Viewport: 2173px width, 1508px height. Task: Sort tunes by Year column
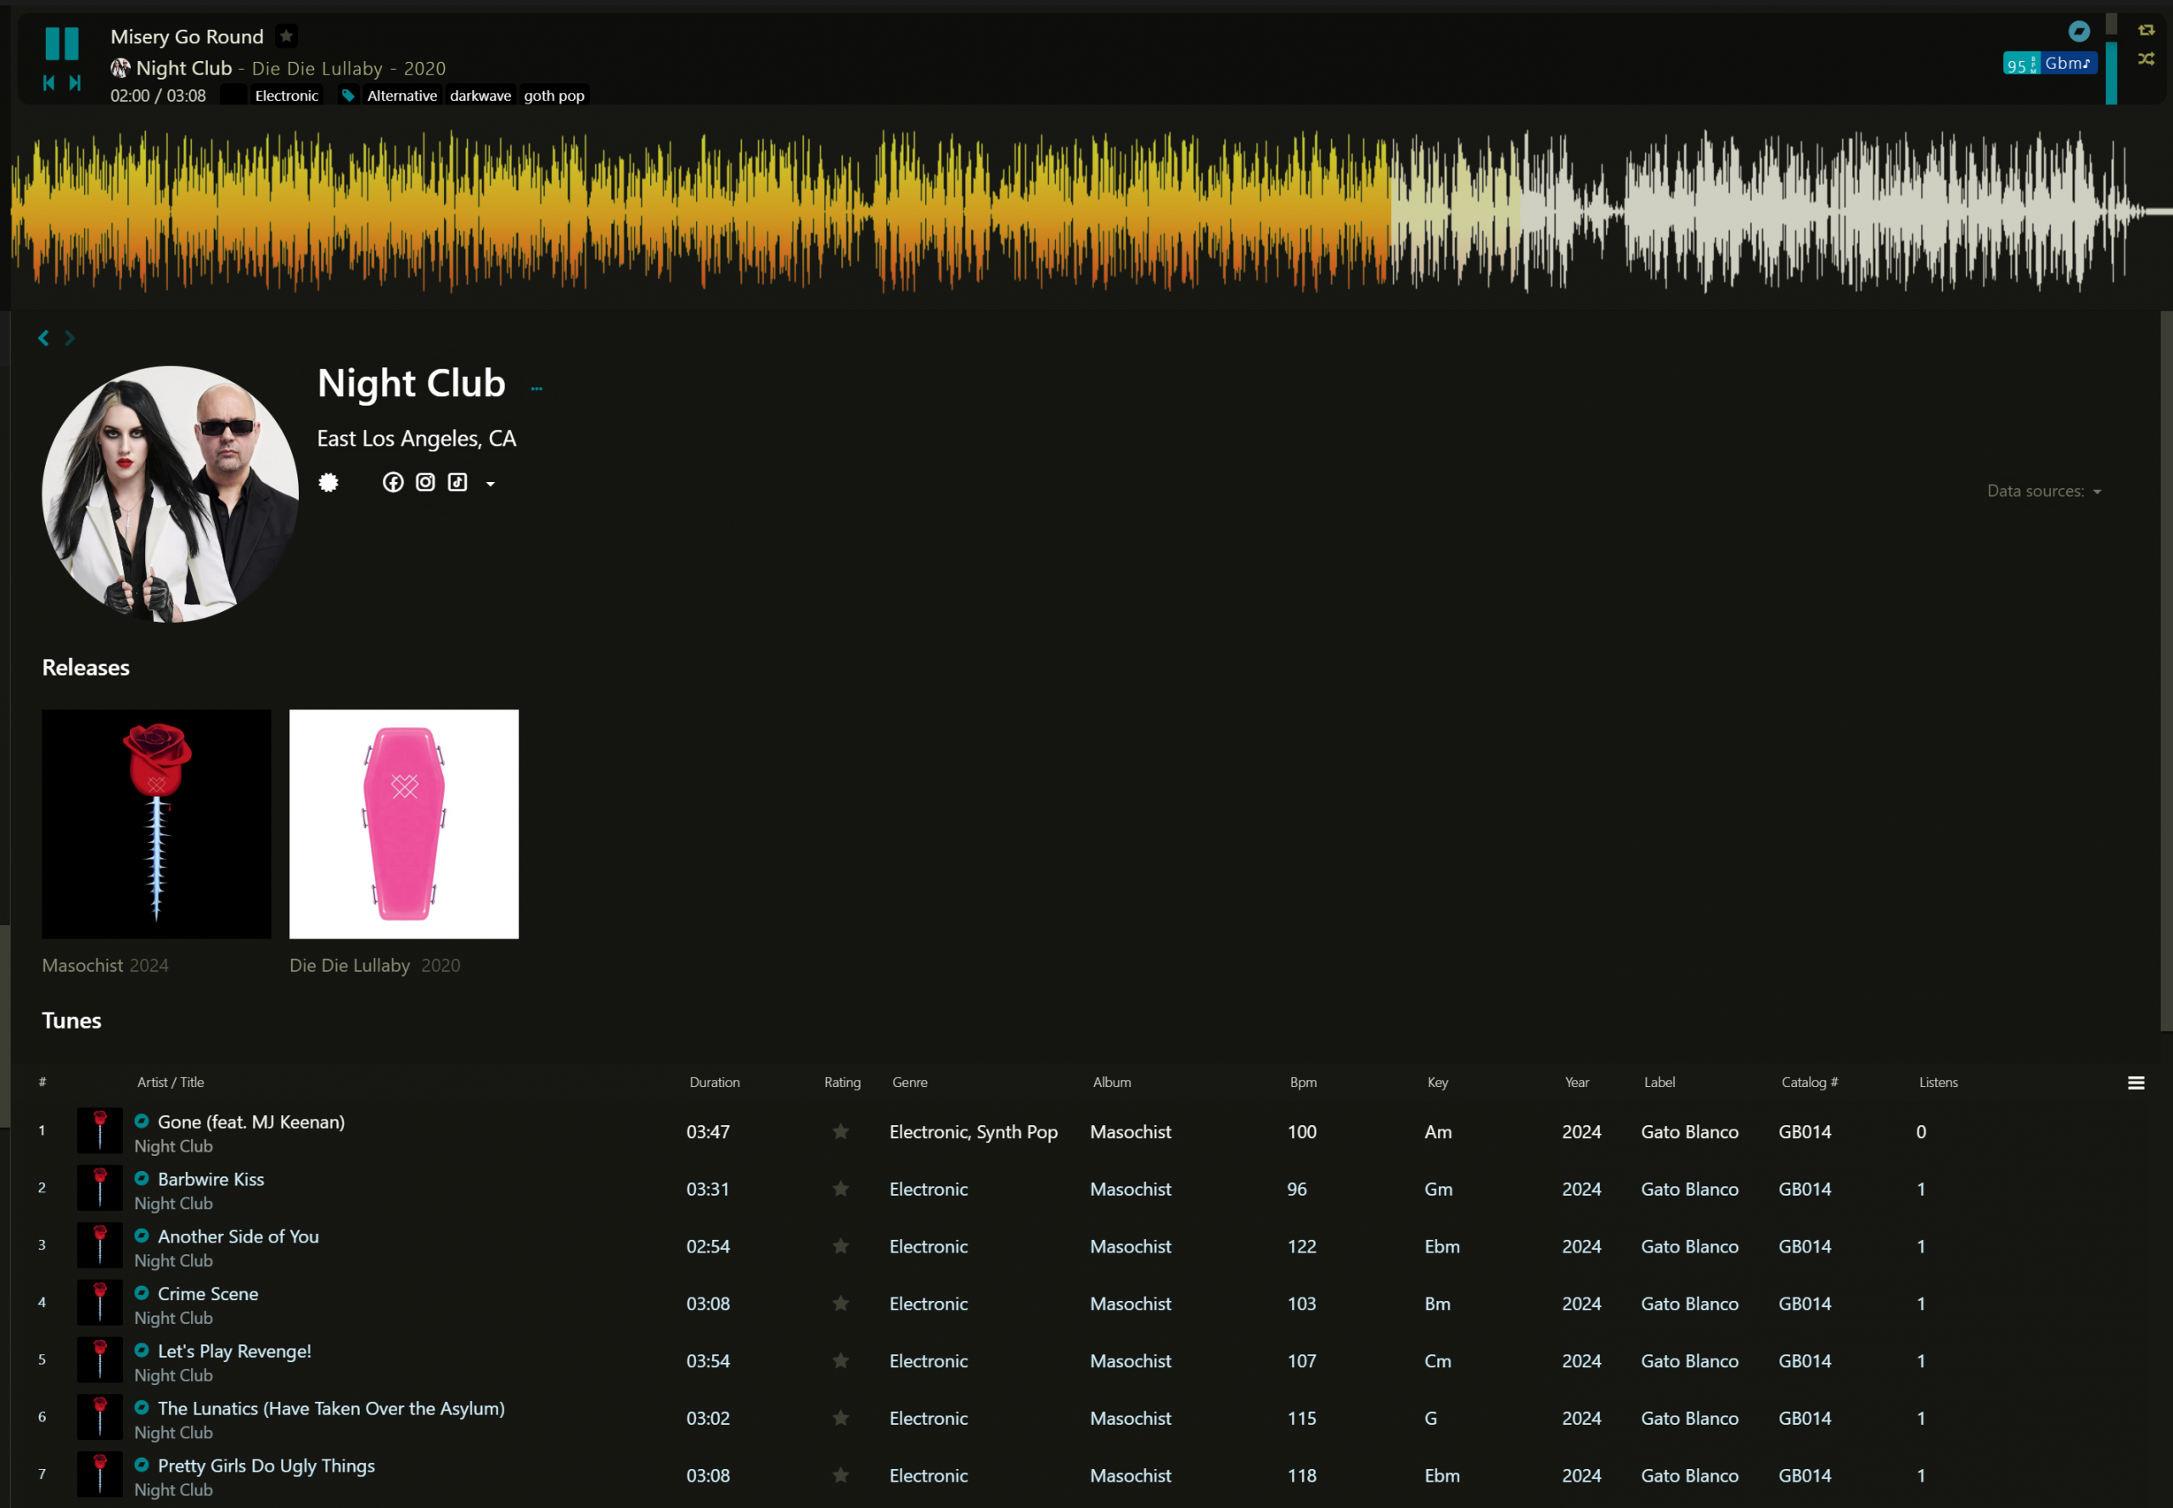(1576, 1082)
